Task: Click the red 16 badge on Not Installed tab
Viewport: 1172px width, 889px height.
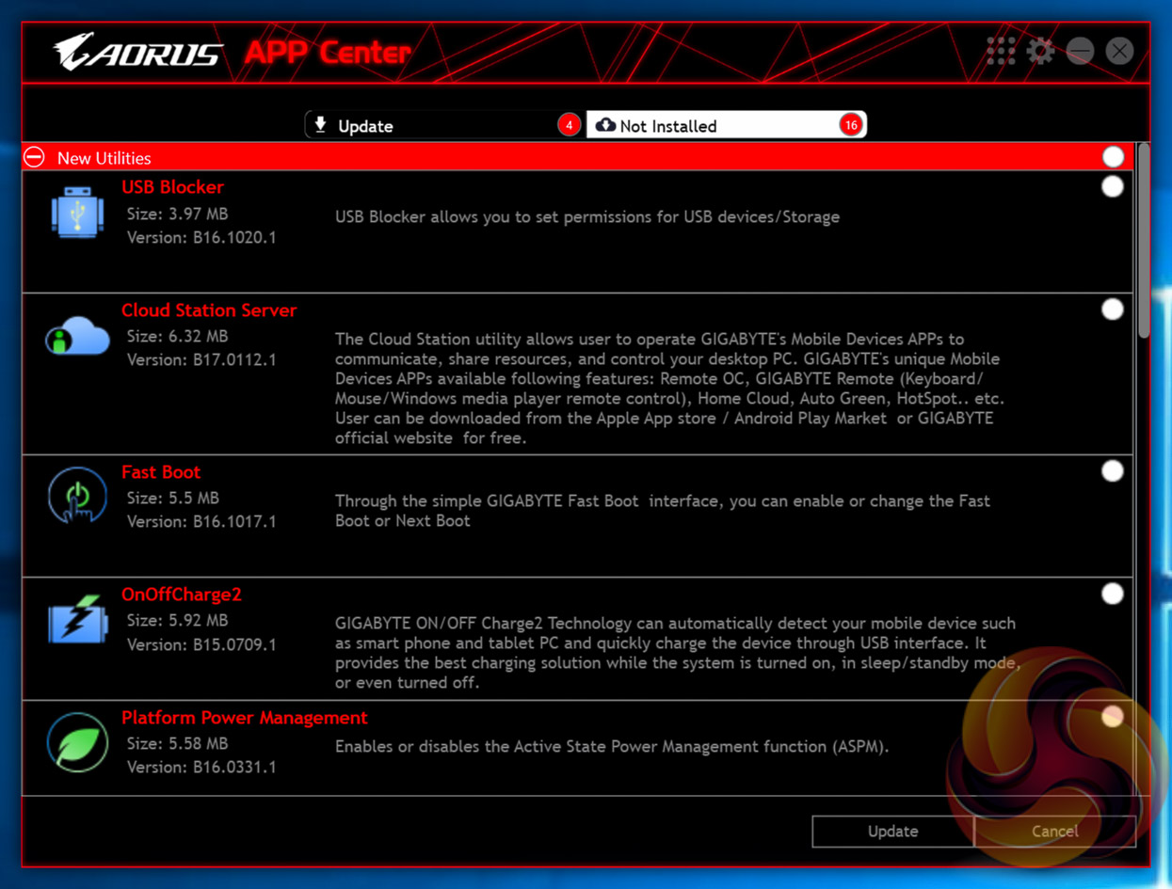Action: (851, 125)
